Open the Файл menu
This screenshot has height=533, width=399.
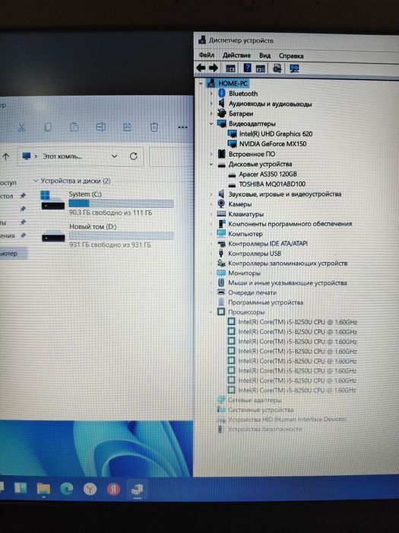(206, 55)
